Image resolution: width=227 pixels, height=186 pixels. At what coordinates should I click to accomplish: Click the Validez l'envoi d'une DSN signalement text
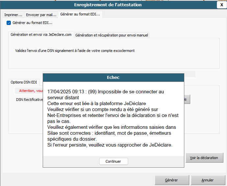point(75,51)
